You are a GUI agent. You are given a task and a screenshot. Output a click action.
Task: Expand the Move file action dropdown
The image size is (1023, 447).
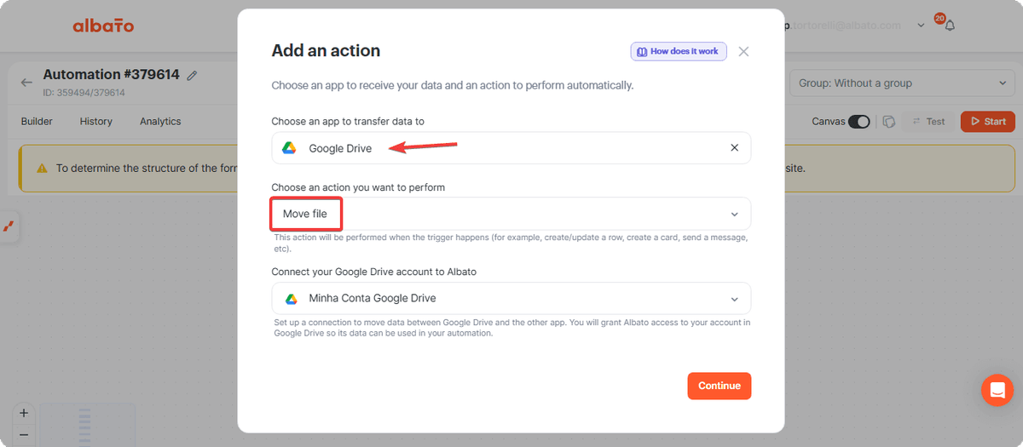tap(511, 214)
